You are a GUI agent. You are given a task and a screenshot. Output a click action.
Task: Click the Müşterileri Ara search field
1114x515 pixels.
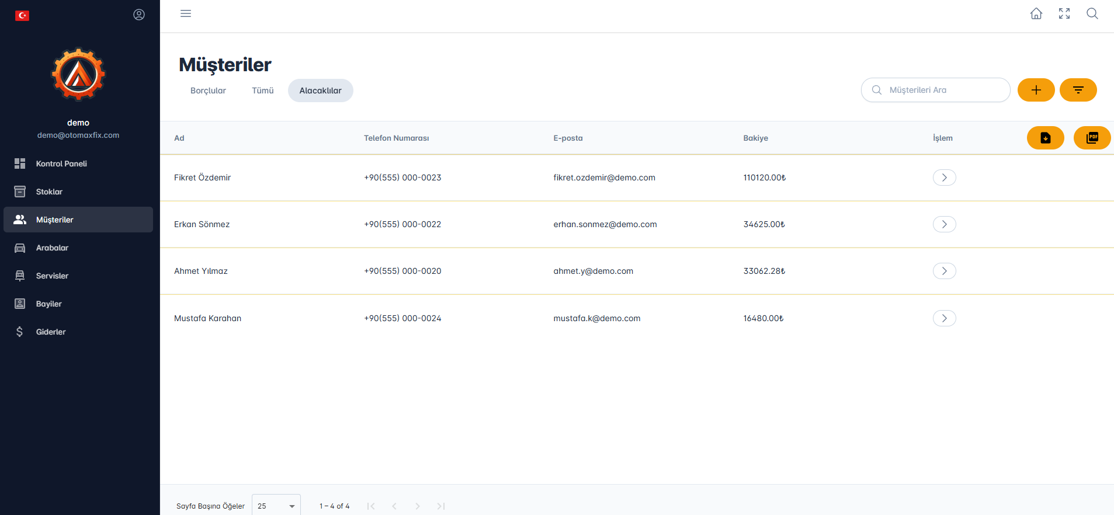coord(936,90)
